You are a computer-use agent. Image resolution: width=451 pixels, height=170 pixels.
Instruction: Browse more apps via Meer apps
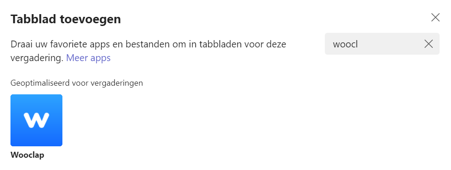point(88,58)
